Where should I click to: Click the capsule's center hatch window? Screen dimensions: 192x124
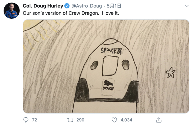[x=110, y=66]
